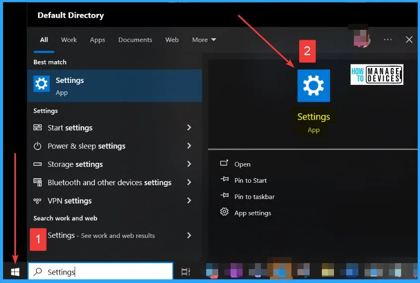Viewport: 420px width, 283px height.
Task: Expand Power & sleep settings chevron
Action: tap(189, 145)
